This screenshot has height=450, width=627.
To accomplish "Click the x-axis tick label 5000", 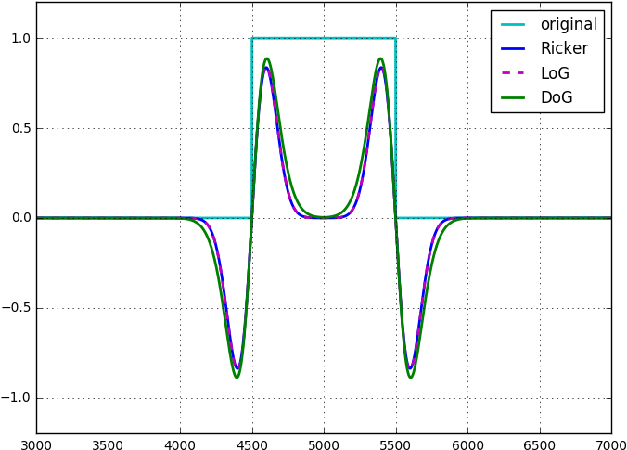I will (x=325, y=444).
